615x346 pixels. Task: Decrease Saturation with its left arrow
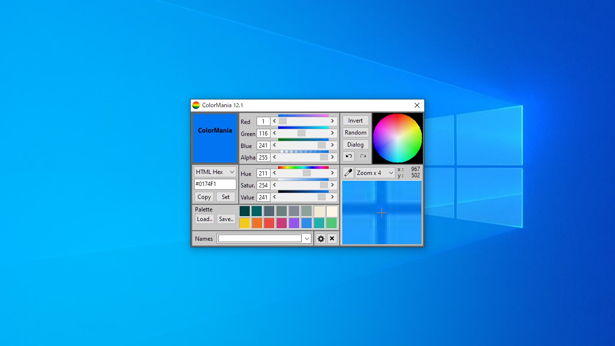pos(274,185)
